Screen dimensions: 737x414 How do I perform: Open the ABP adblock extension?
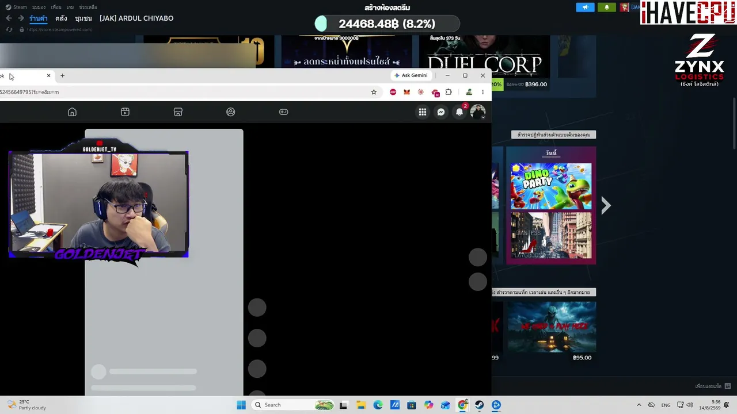click(393, 92)
